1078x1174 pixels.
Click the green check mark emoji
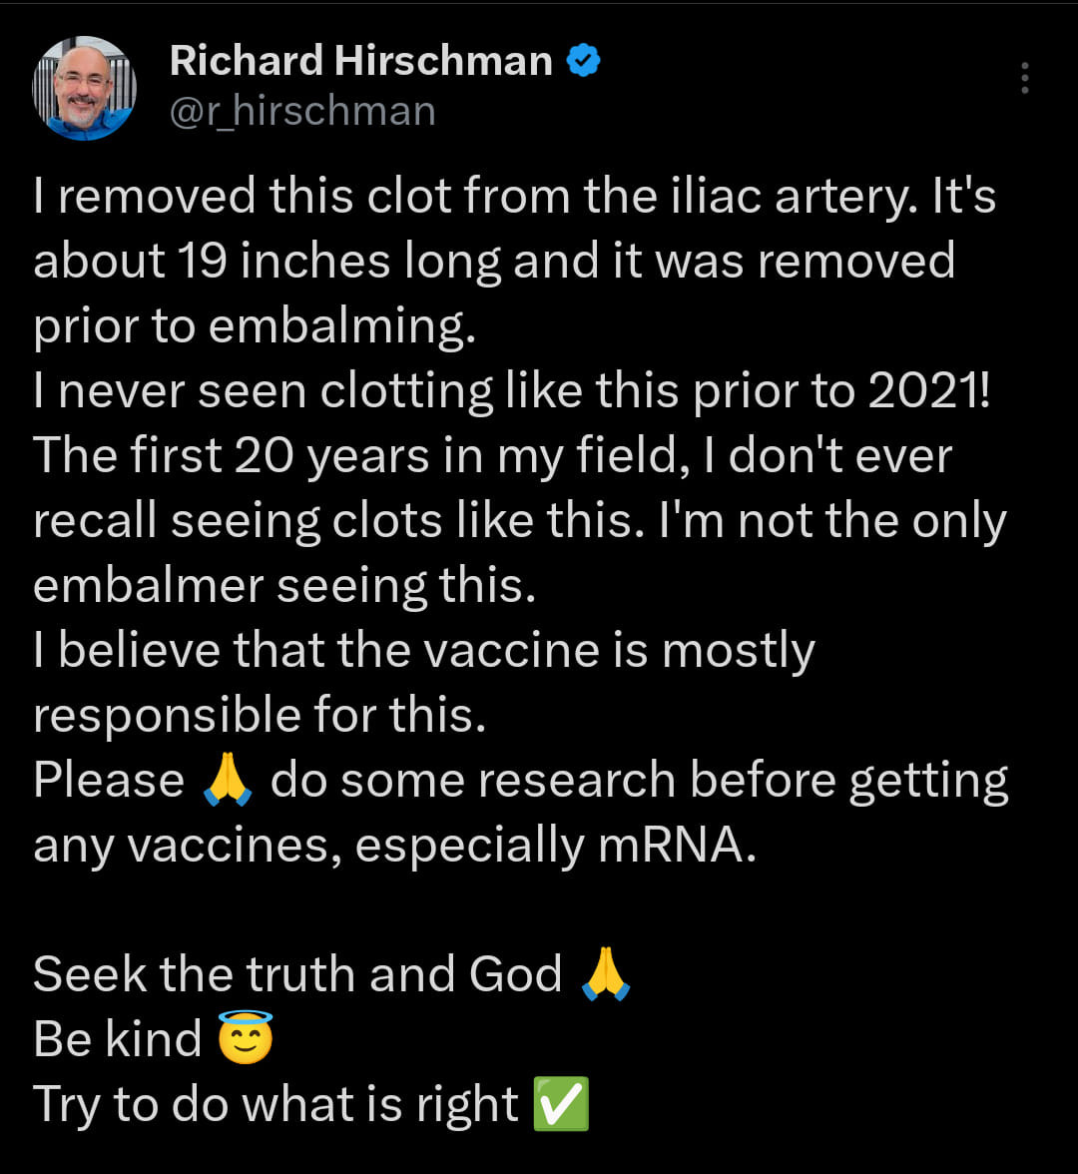(x=561, y=1104)
